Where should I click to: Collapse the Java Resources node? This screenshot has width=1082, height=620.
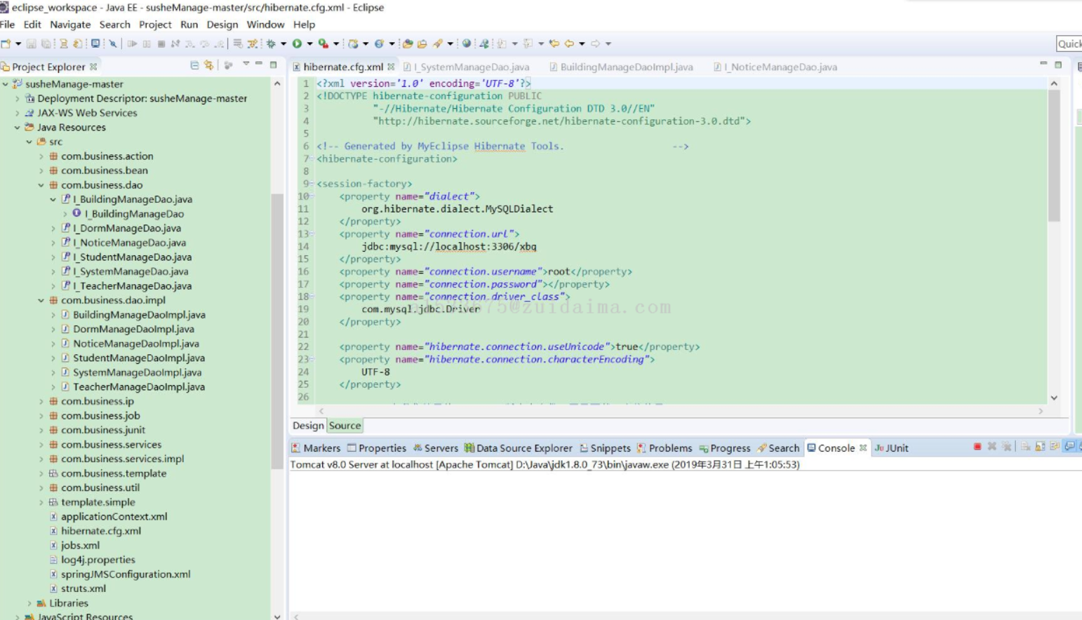point(18,127)
